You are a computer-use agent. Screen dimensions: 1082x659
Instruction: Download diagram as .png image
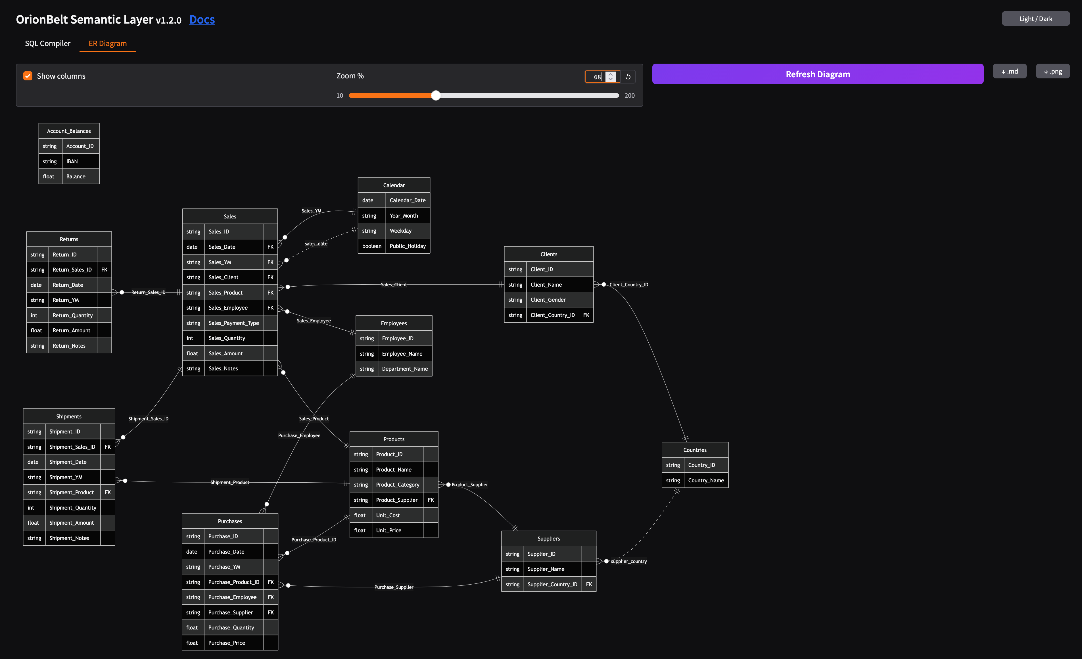(x=1052, y=71)
